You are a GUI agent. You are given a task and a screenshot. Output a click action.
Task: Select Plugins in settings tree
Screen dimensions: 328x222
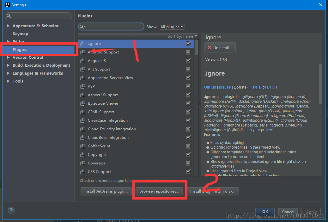[20, 50]
